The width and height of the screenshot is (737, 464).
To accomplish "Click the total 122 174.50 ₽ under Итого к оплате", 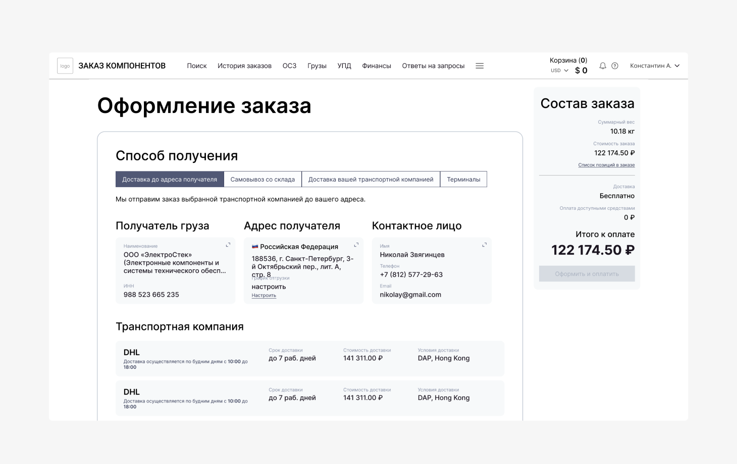I will pos(593,250).
